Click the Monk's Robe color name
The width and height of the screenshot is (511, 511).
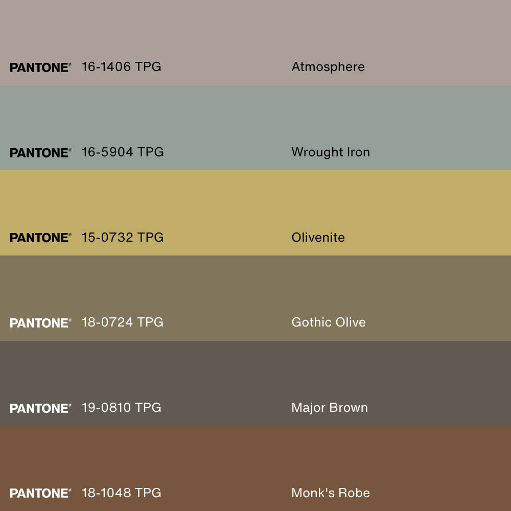point(330,493)
